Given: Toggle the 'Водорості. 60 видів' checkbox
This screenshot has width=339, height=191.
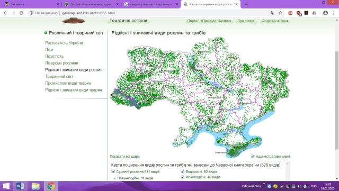Looking at the screenshot, I should [x=182, y=171].
